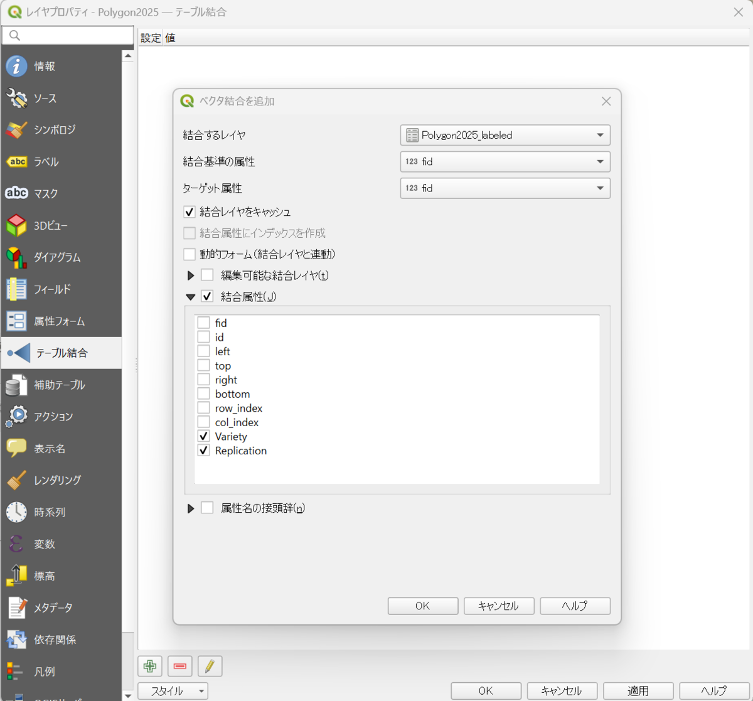This screenshot has width=753, height=701.
Task: Open the 結合するレイヤ layer dropdown
Action: [505, 135]
